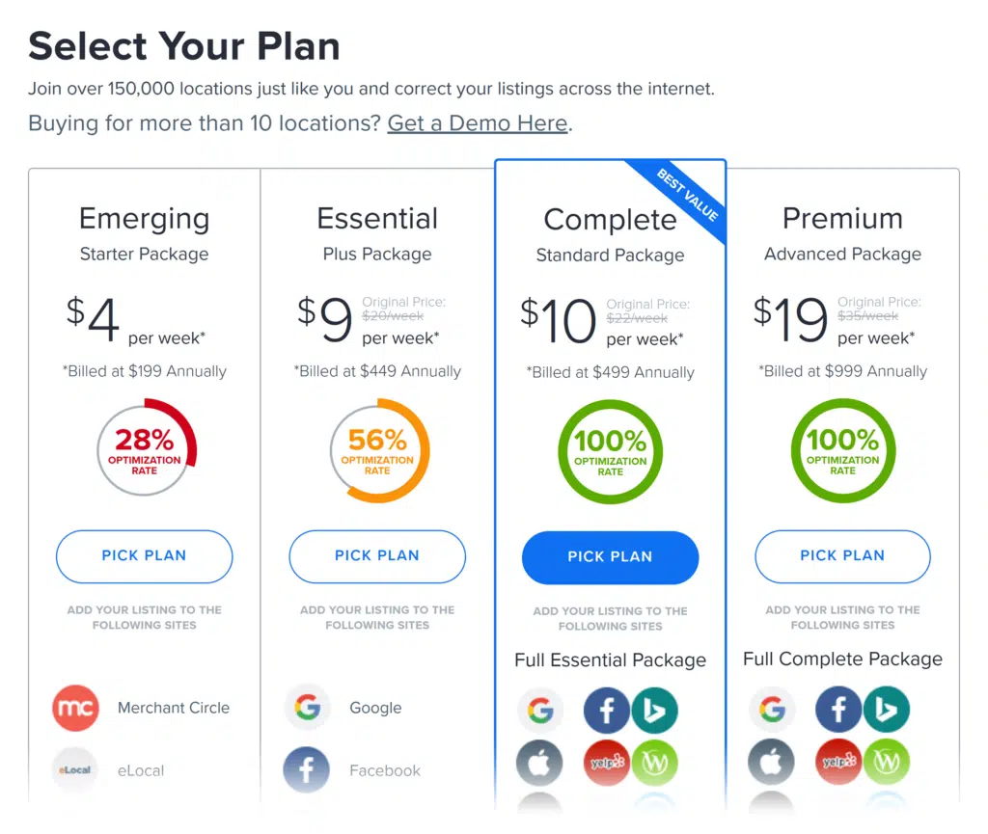Click Google icon in Essential plan
Viewport: 988px width, 834px height.
308,708
